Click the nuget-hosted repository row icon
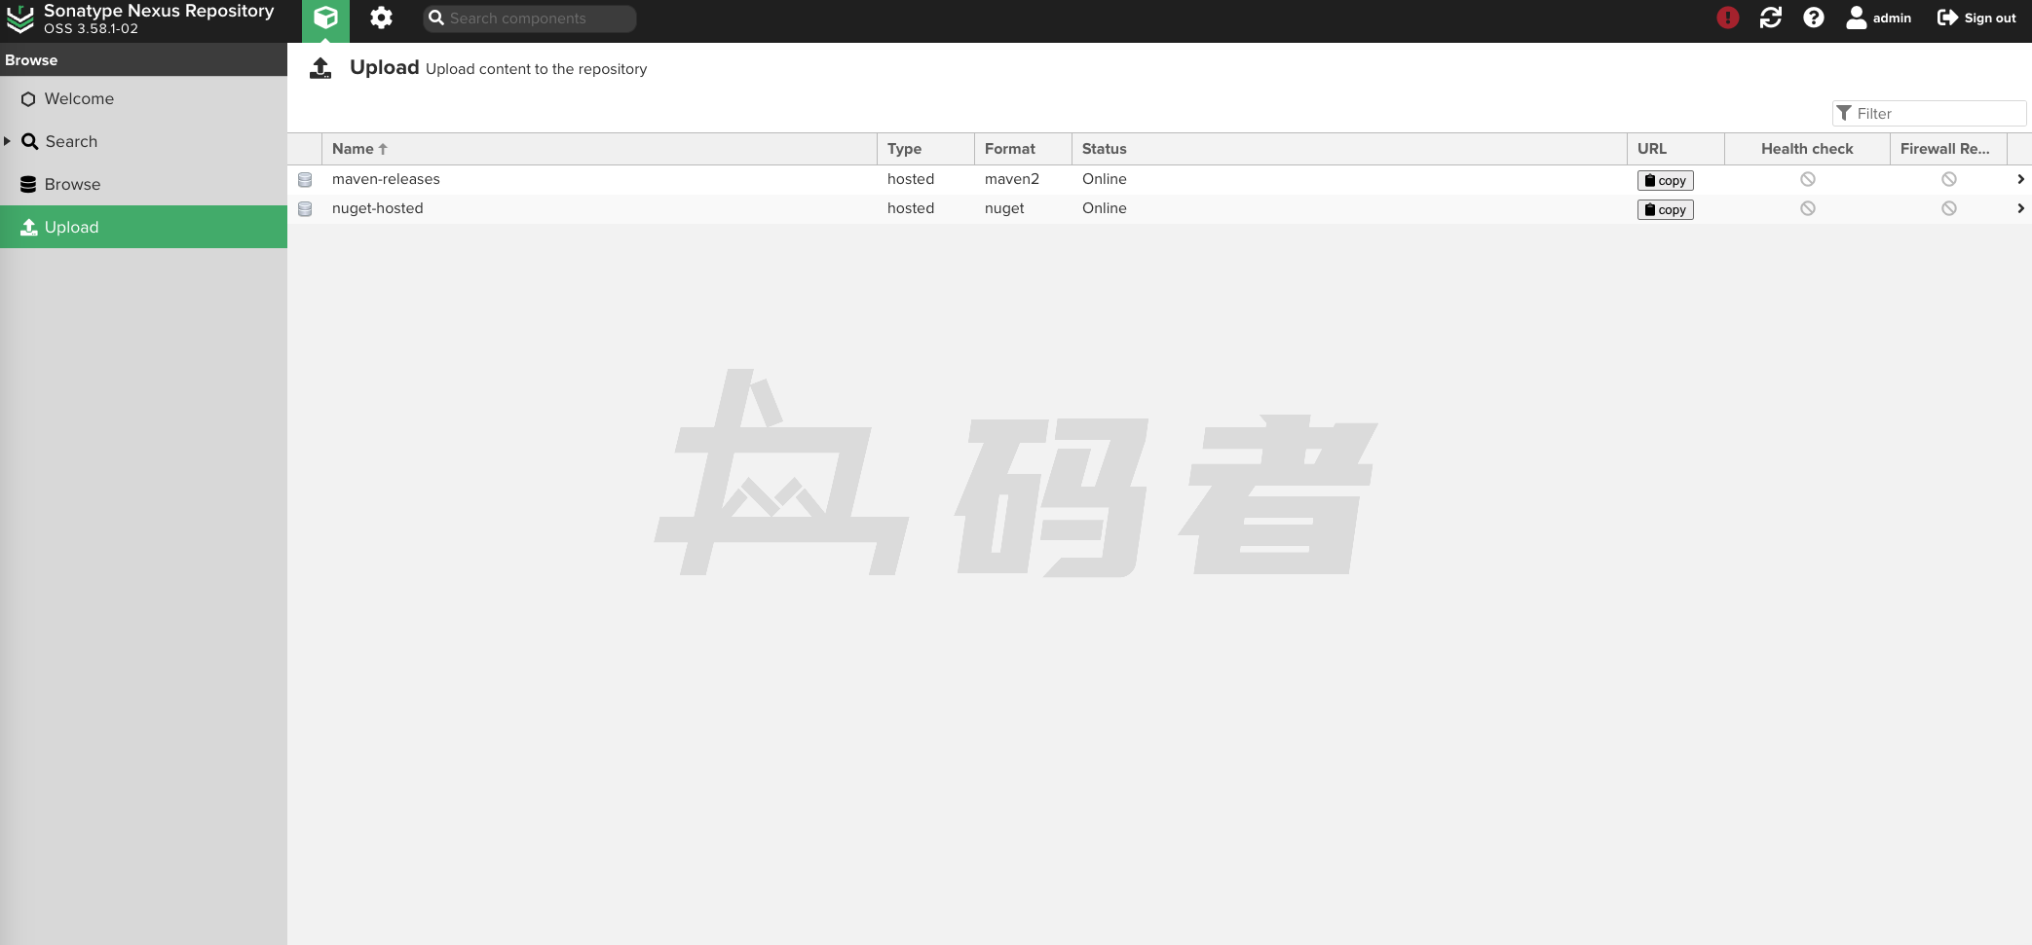 305,209
